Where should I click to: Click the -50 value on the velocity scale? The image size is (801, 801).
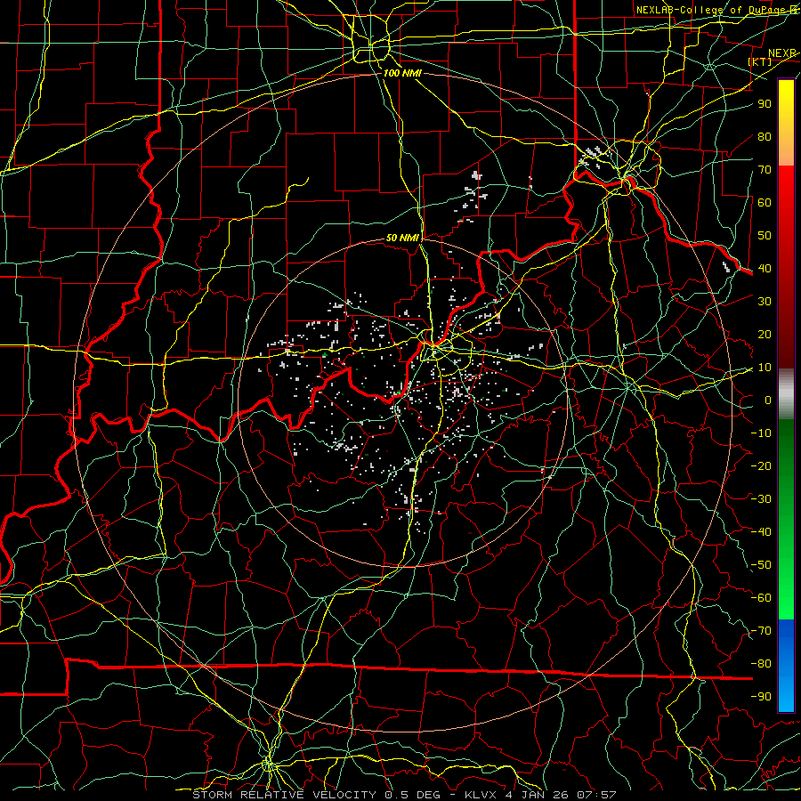761,565
